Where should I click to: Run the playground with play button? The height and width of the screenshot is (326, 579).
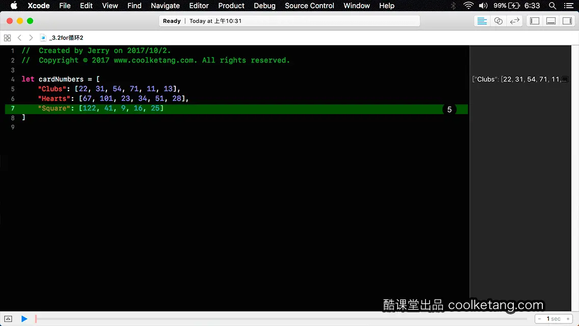tap(24, 319)
